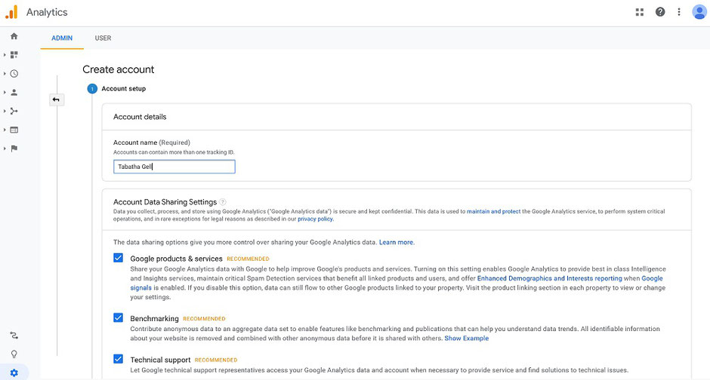Click the Learn more link
This screenshot has height=380, width=710.
pyautogui.click(x=397, y=242)
